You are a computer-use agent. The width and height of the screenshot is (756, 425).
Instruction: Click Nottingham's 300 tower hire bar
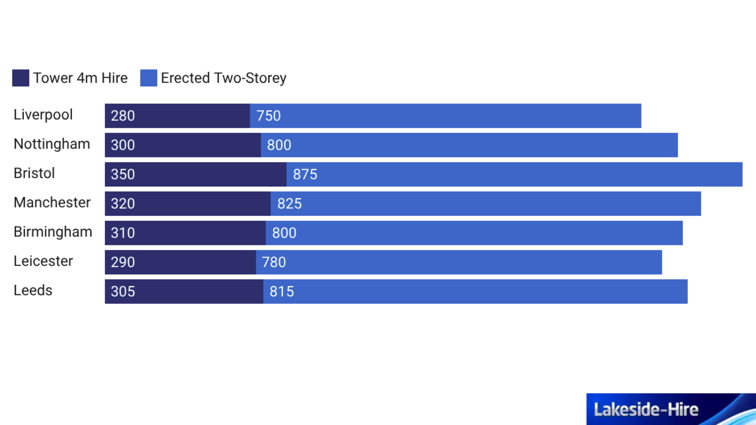tap(183, 145)
